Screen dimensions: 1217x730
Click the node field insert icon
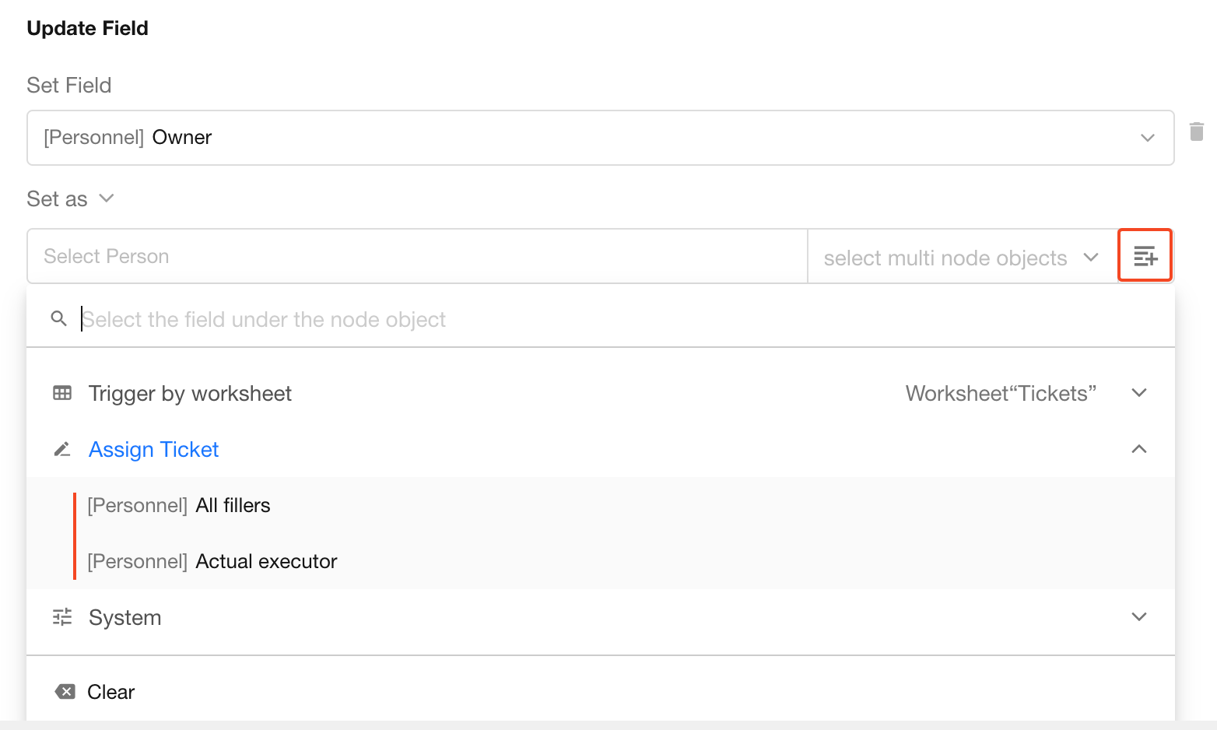click(x=1145, y=255)
